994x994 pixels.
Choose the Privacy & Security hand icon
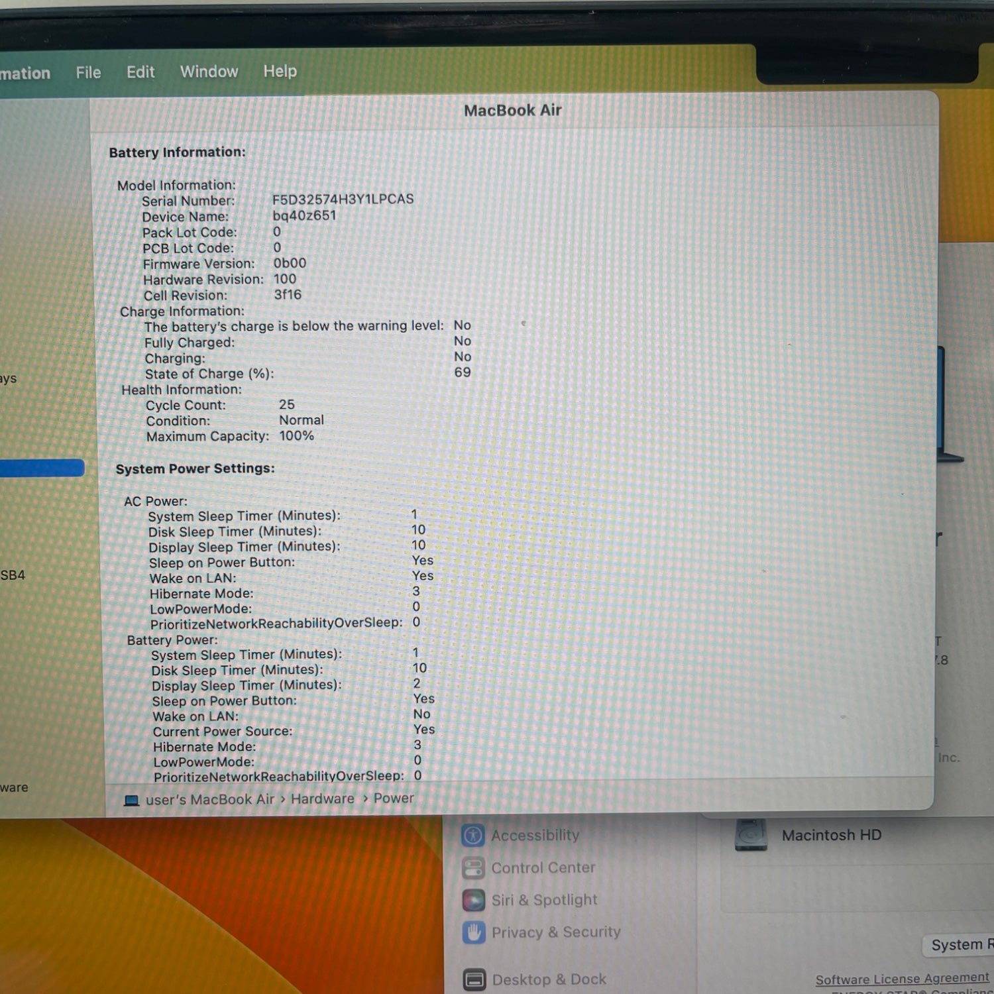473,932
